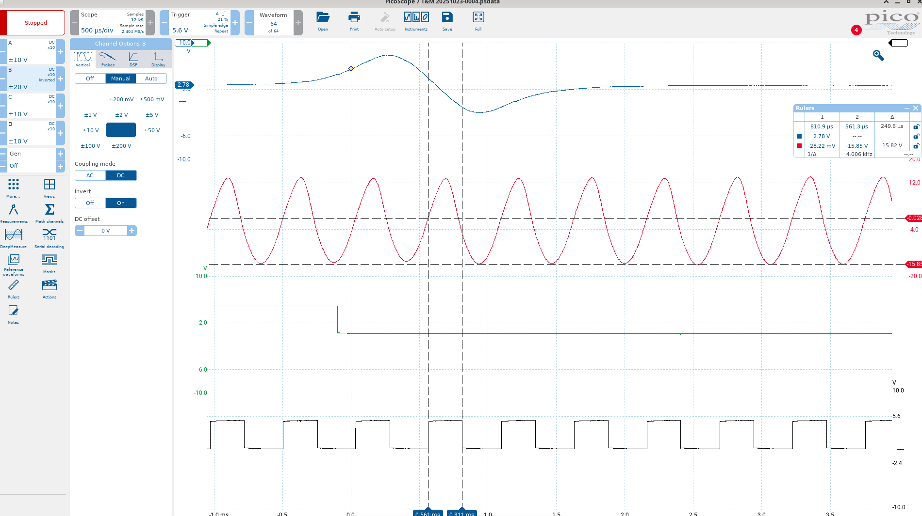Go to the previous waveform buffer
This screenshot has height=516, width=922.
[x=249, y=23]
